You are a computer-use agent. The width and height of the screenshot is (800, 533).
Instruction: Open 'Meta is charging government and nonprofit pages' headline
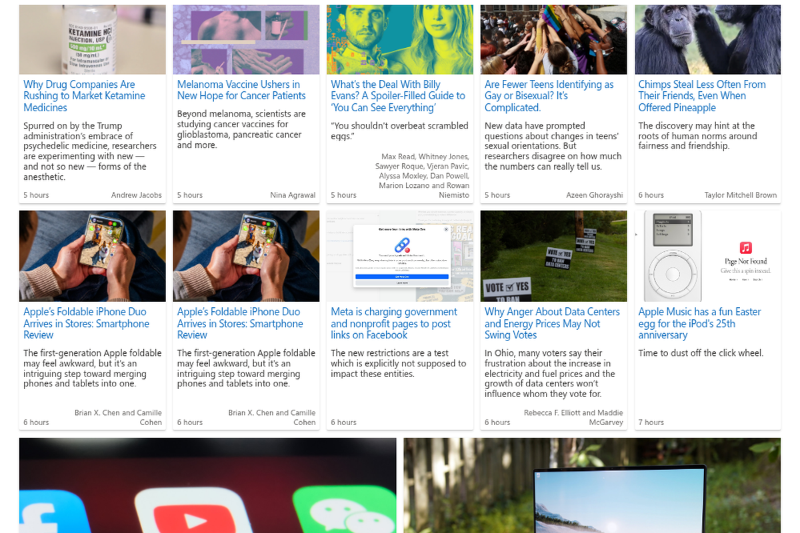pyautogui.click(x=394, y=323)
